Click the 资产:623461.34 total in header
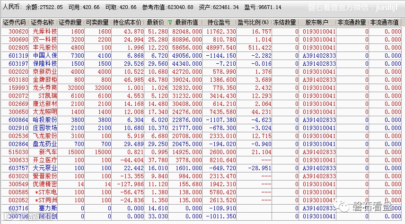The height and width of the screenshot is (224, 405). pos(219,7)
